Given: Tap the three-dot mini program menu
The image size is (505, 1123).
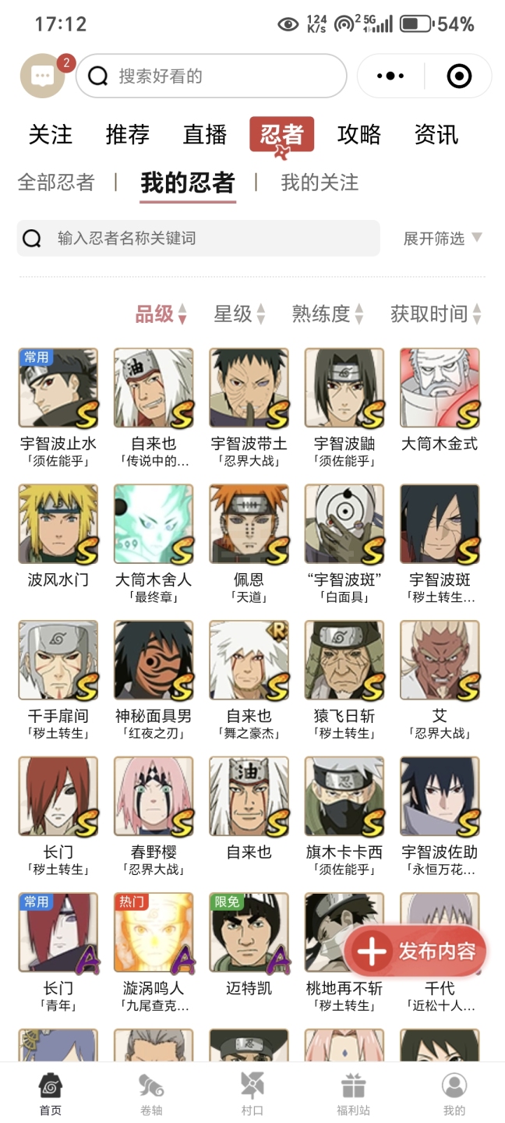Looking at the screenshot, I should click(390, 76).
